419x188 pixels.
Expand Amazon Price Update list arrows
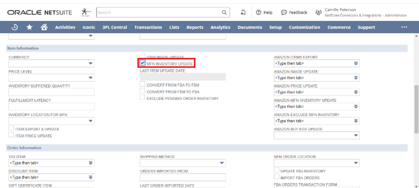tap(356, 92)
